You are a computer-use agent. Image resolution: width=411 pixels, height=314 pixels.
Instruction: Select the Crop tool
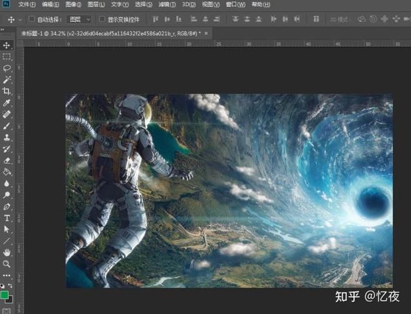click(x=6, y=91)
